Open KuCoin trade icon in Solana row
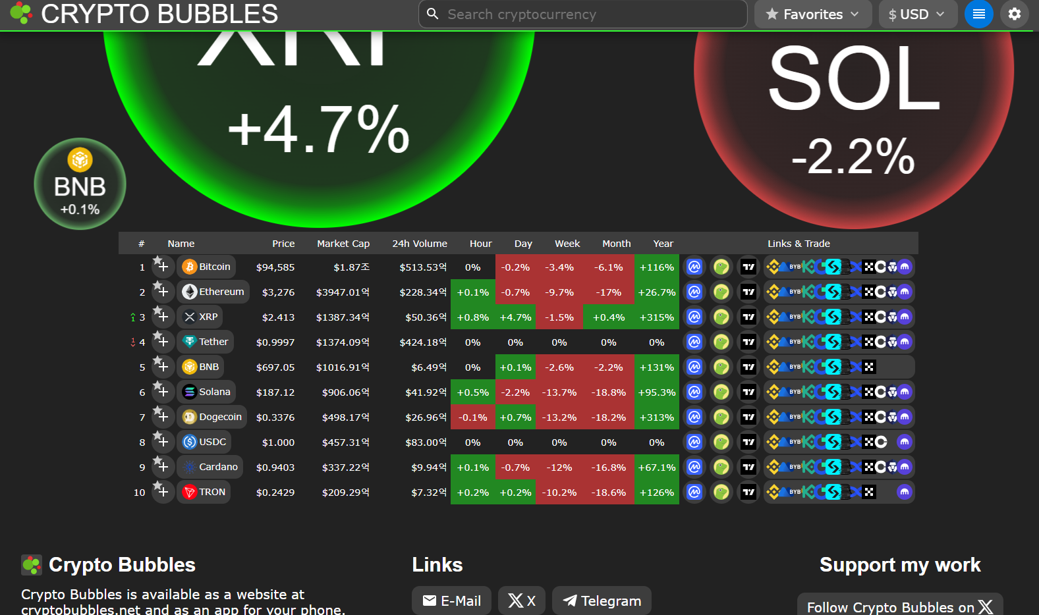 tap(809, 392)
